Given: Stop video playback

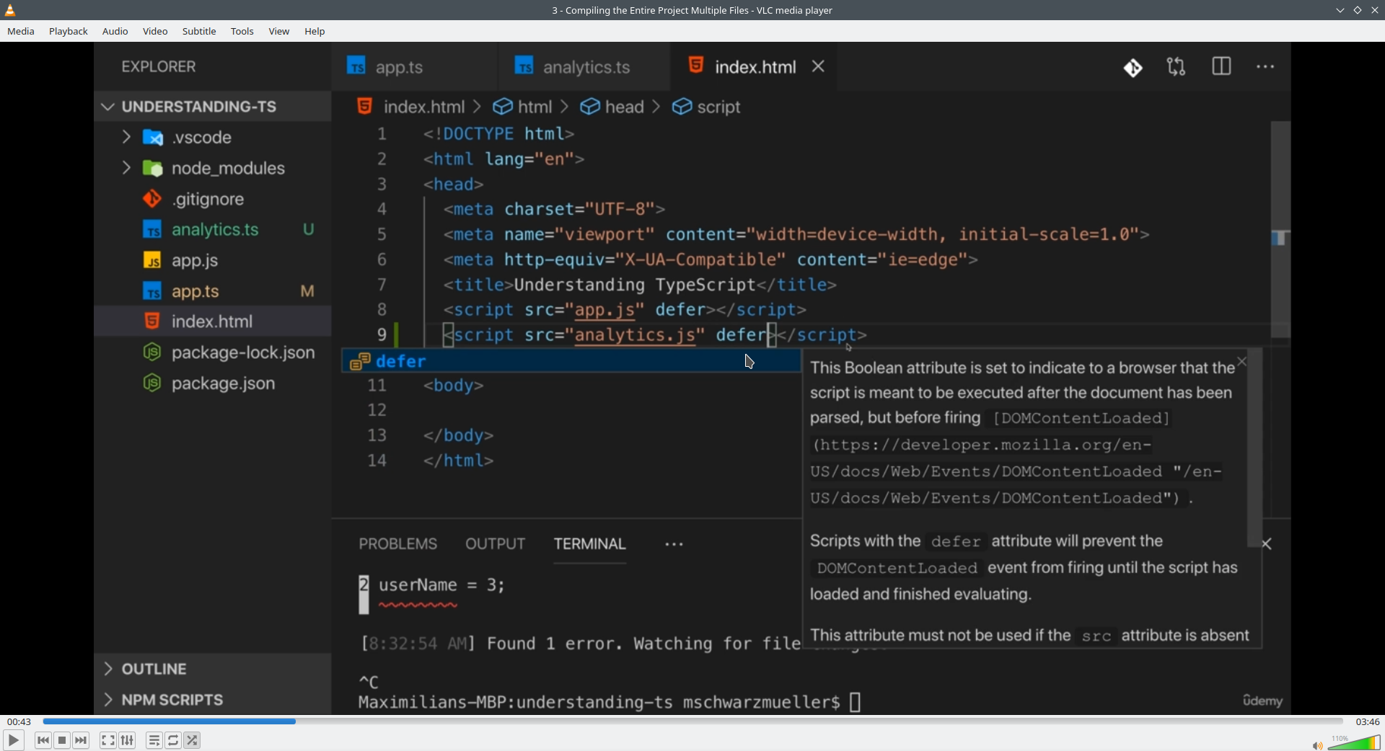Looking at the screenshot, I should click(x=62, y=740).
